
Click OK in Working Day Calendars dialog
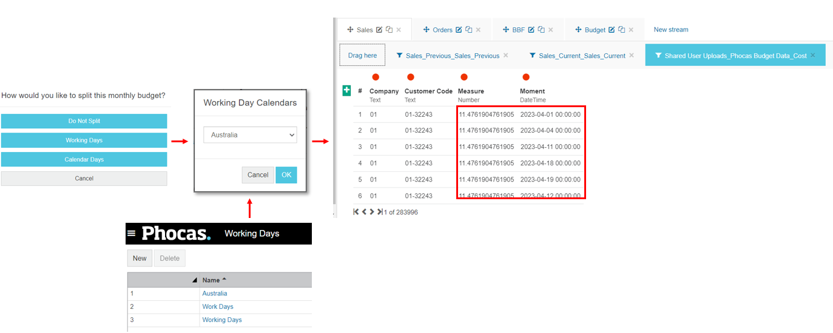(x=286, y=175)
